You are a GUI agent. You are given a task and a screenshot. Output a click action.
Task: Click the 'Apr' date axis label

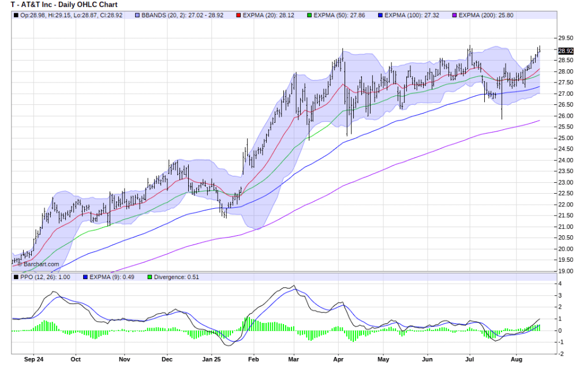point(338,359)
